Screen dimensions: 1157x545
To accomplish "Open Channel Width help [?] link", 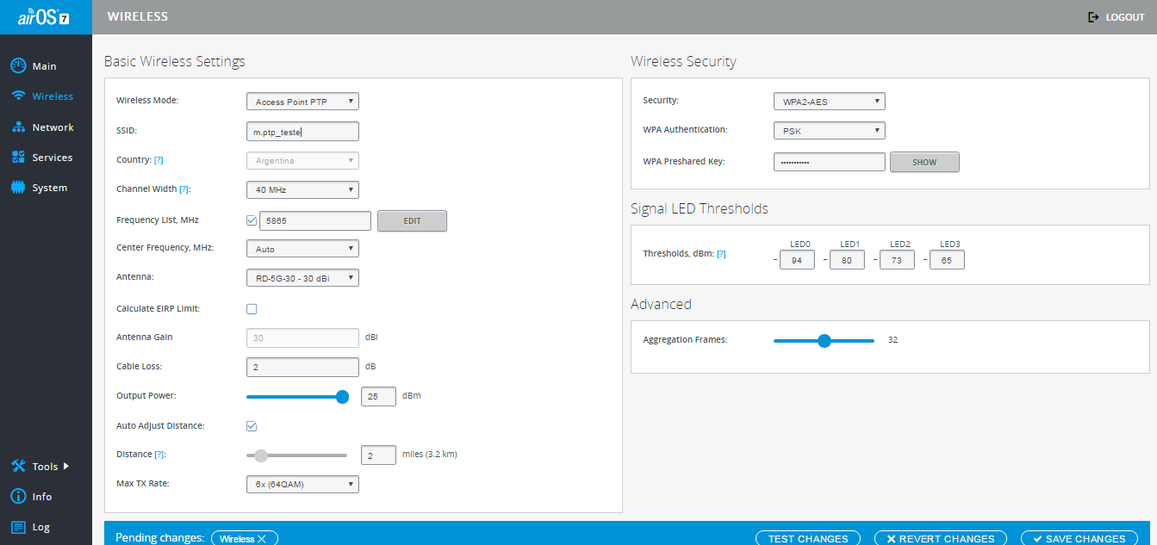I will (x=184, y=189).
